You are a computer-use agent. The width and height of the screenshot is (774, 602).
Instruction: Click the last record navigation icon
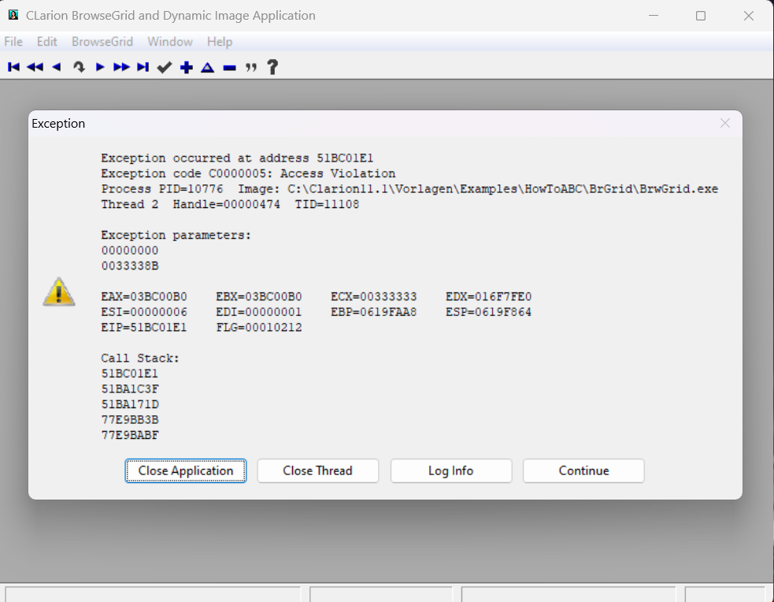(143, 68)
